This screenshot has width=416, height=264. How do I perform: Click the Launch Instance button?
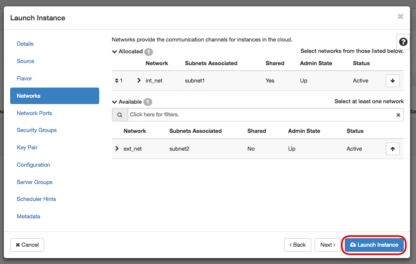click(374, 245)
